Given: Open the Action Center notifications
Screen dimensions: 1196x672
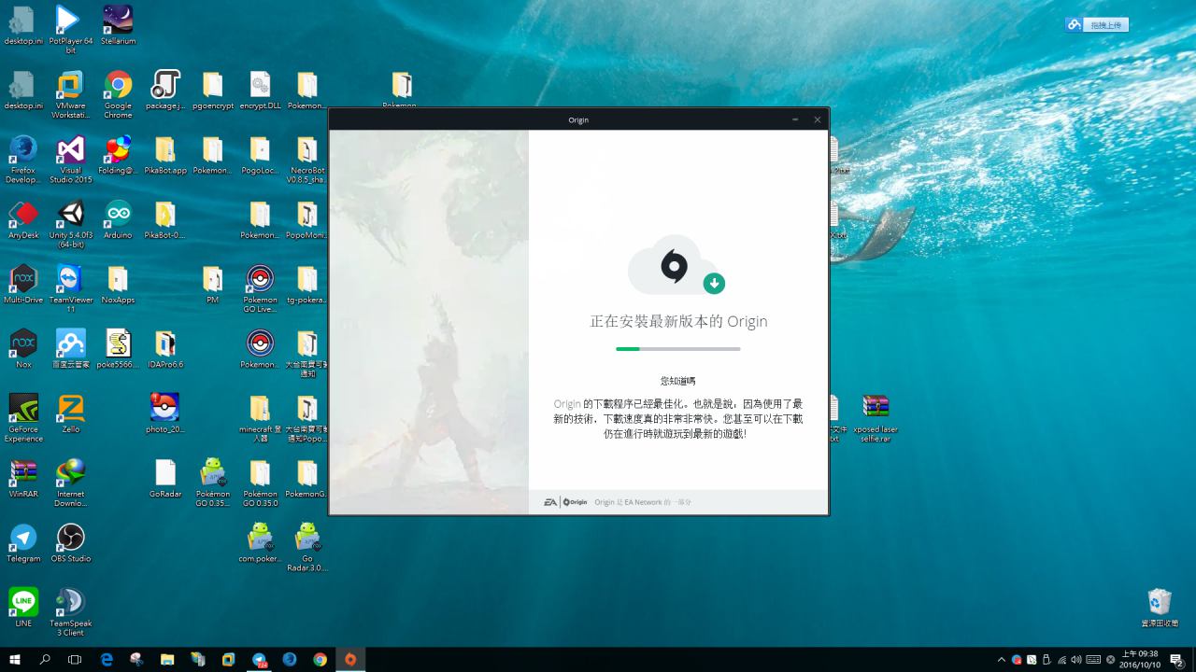Looking at the screenshot, I should click(1177, 660).
